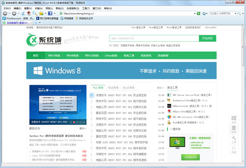Viewport: 246px width, 168px height.
Task: Click the favorites star icon in toolbar
Action: point(41,13)
